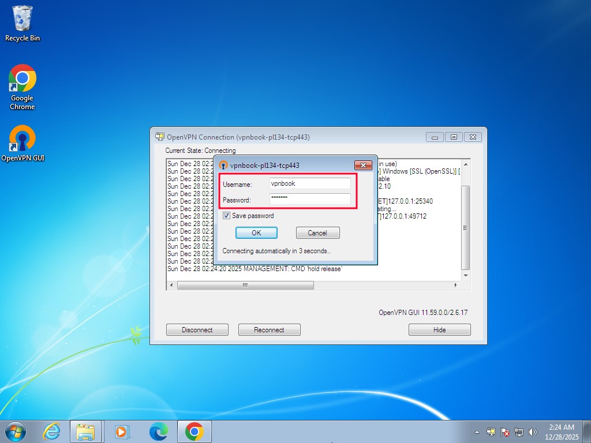The height and width of the screenshot is (443, 591).
Task: Uncheck the Save password checkbox
Action: point(227,216)
